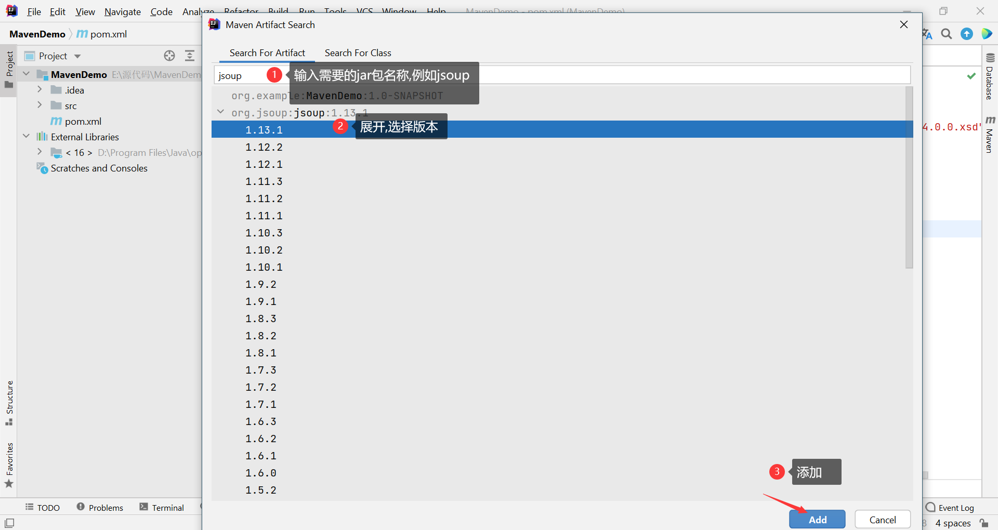
Task: Select jsoup version 1.10.3
Action: click(558, 233)
